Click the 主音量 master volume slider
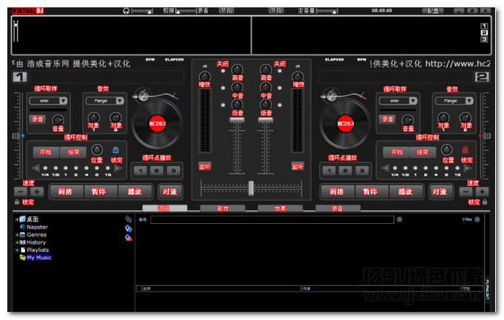This screenshot has height=320, width=504. tap(327, 11)
